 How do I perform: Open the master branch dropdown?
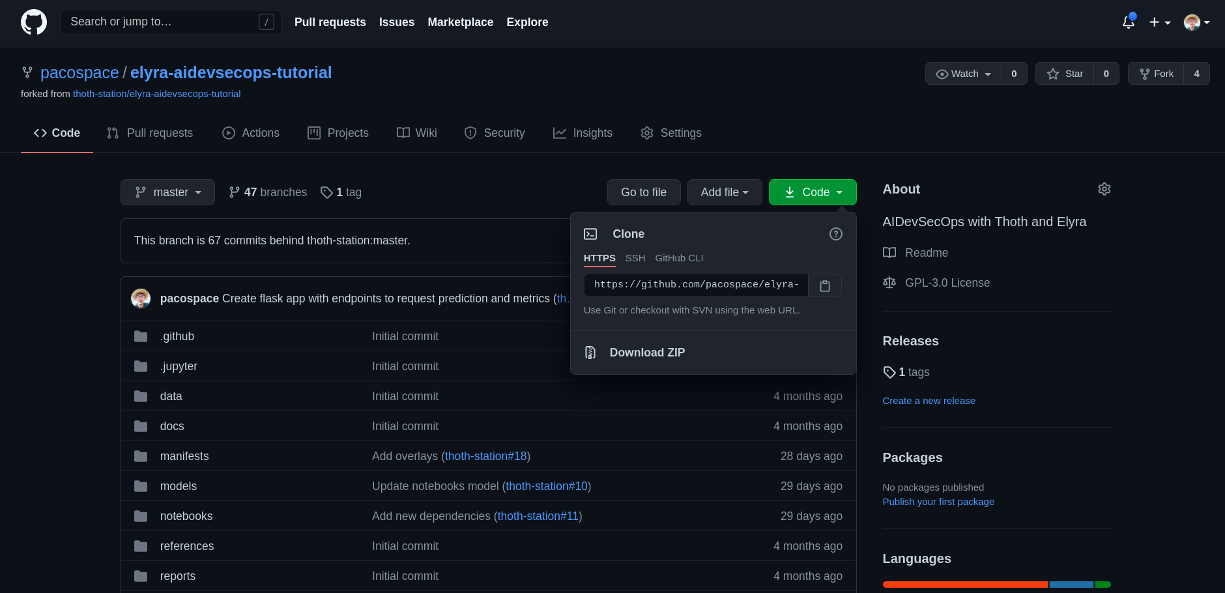click(x=167, y=192)
